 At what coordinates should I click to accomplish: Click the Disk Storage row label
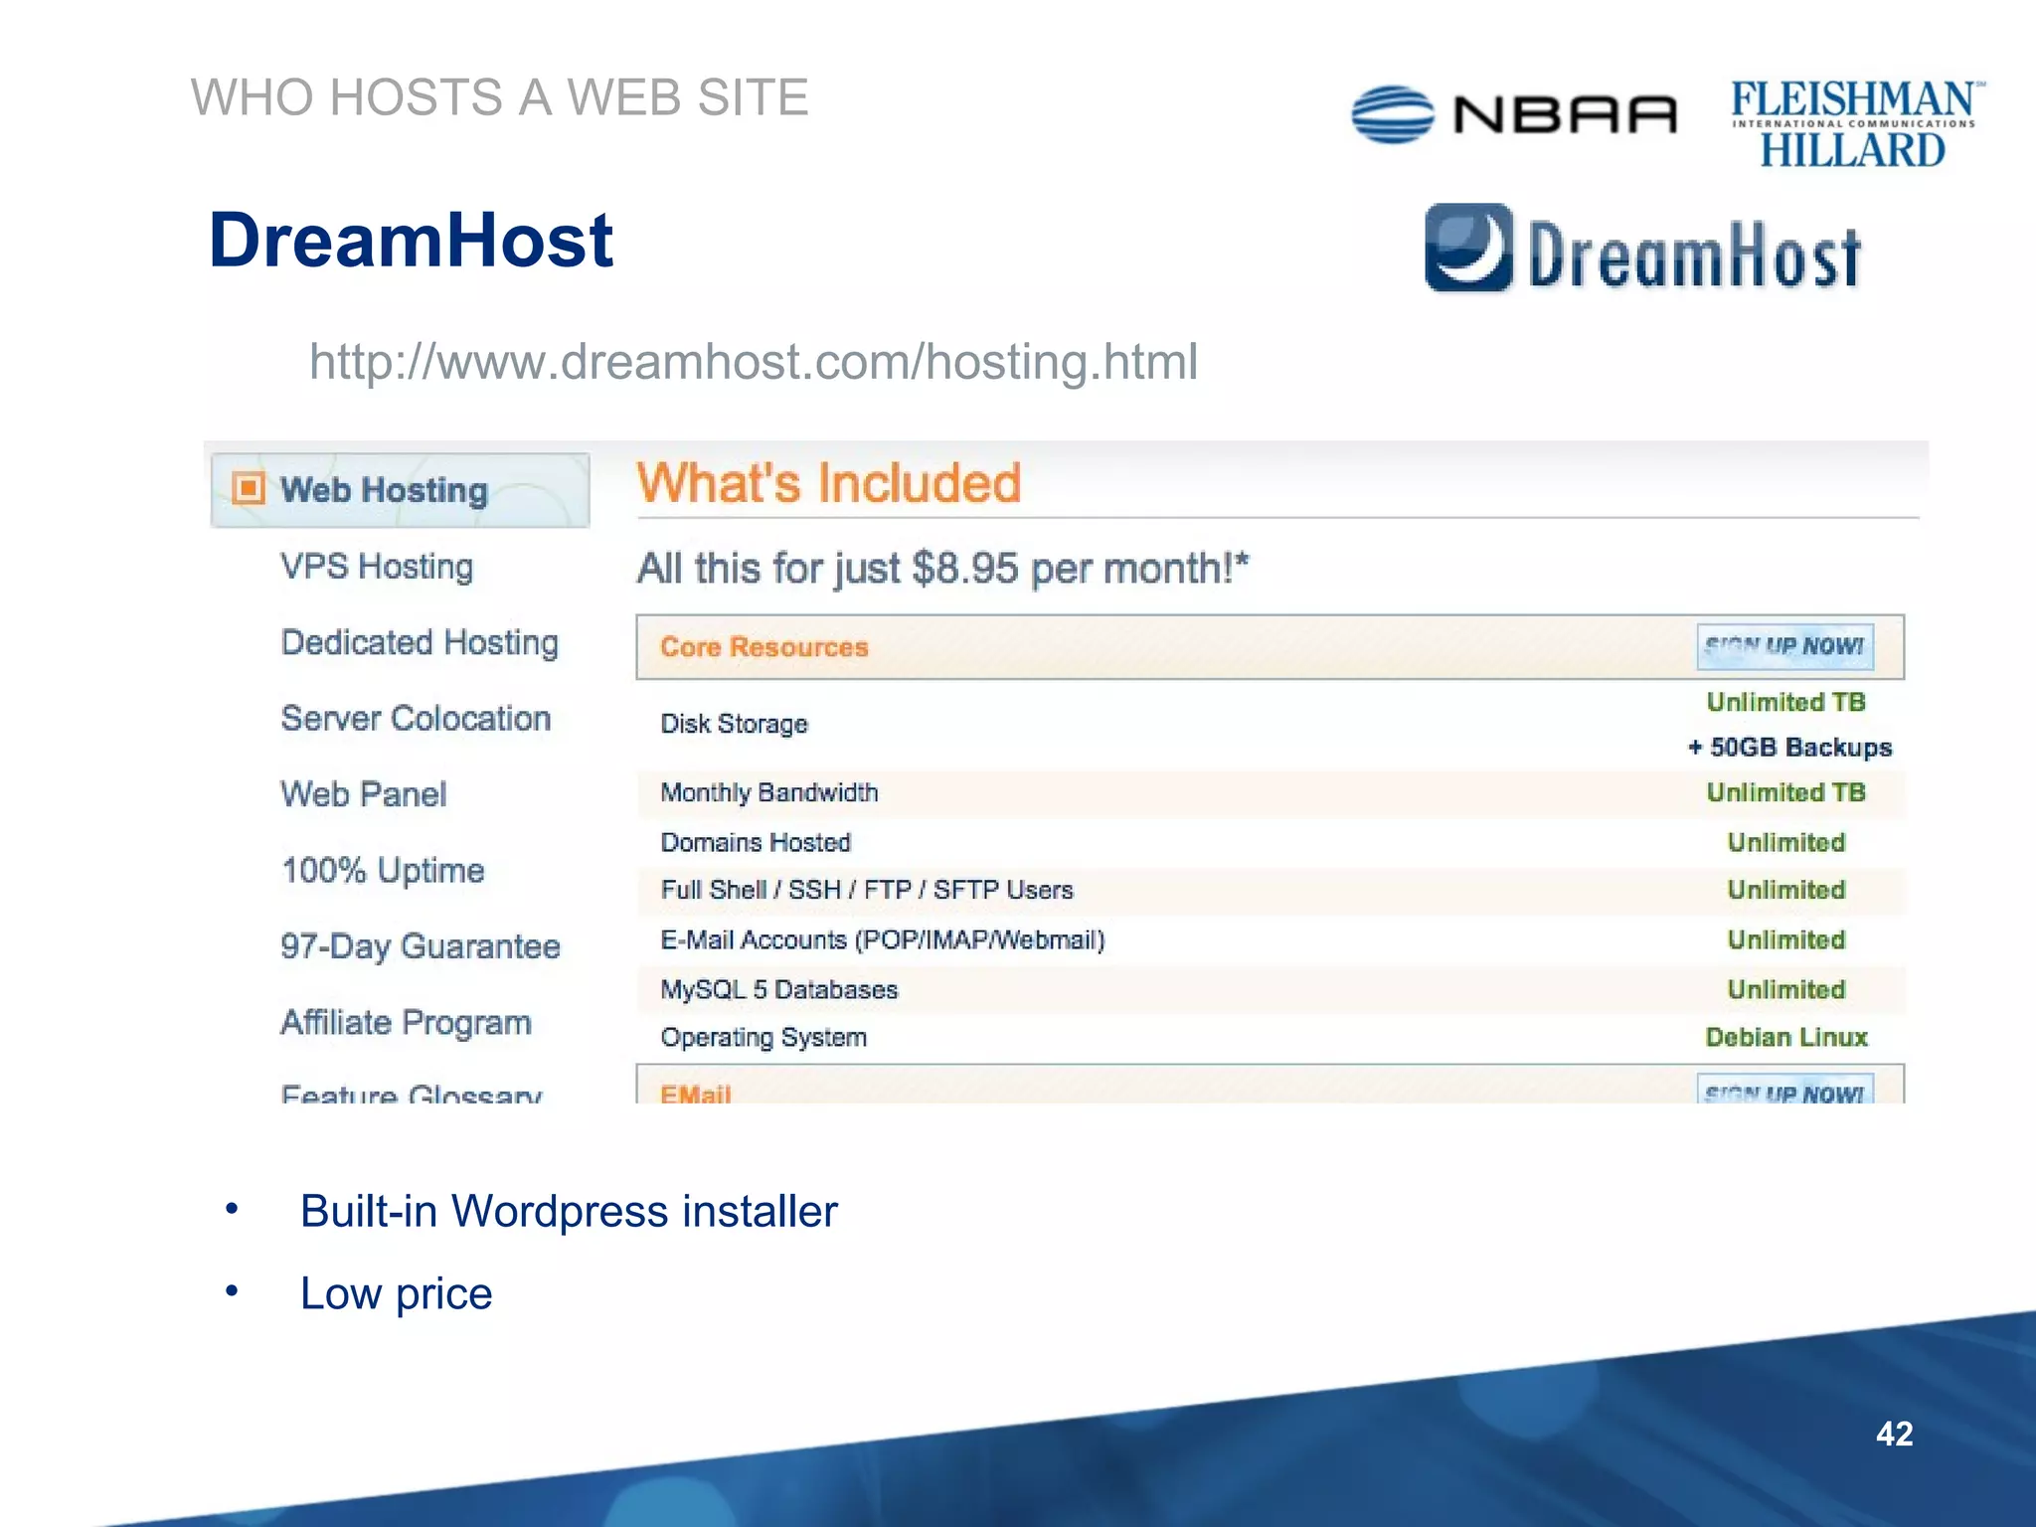(x=735, y=724)
